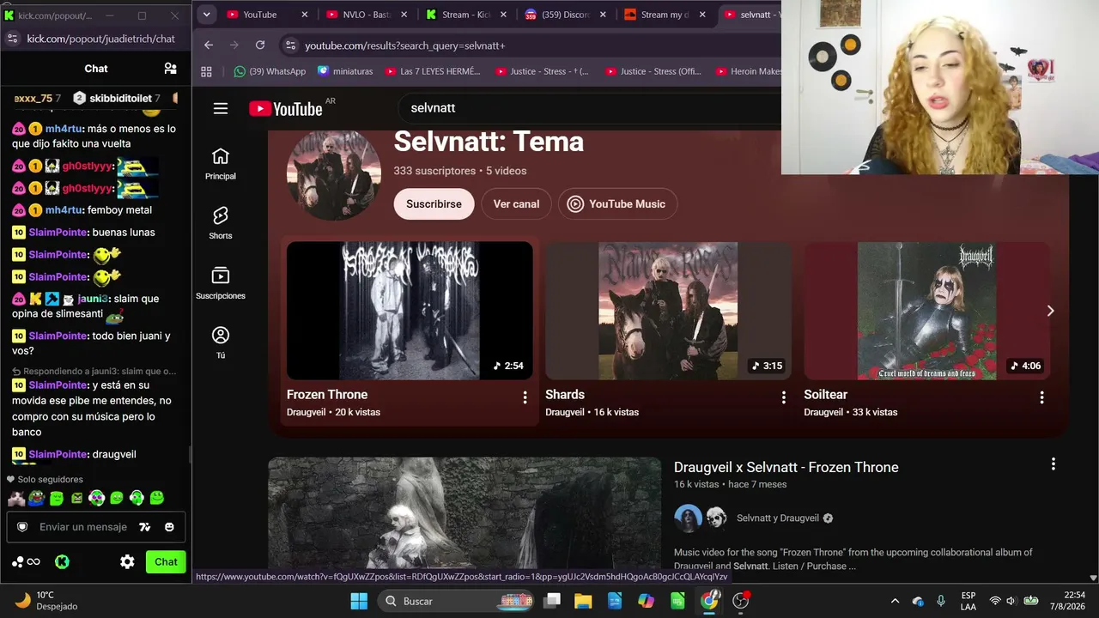The image size is (1099, 618).
Task: View site info in the Kick popout window
Action: coord(12,39)
